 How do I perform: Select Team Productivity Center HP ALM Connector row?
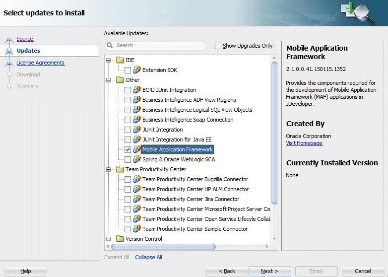pos(195,189)
